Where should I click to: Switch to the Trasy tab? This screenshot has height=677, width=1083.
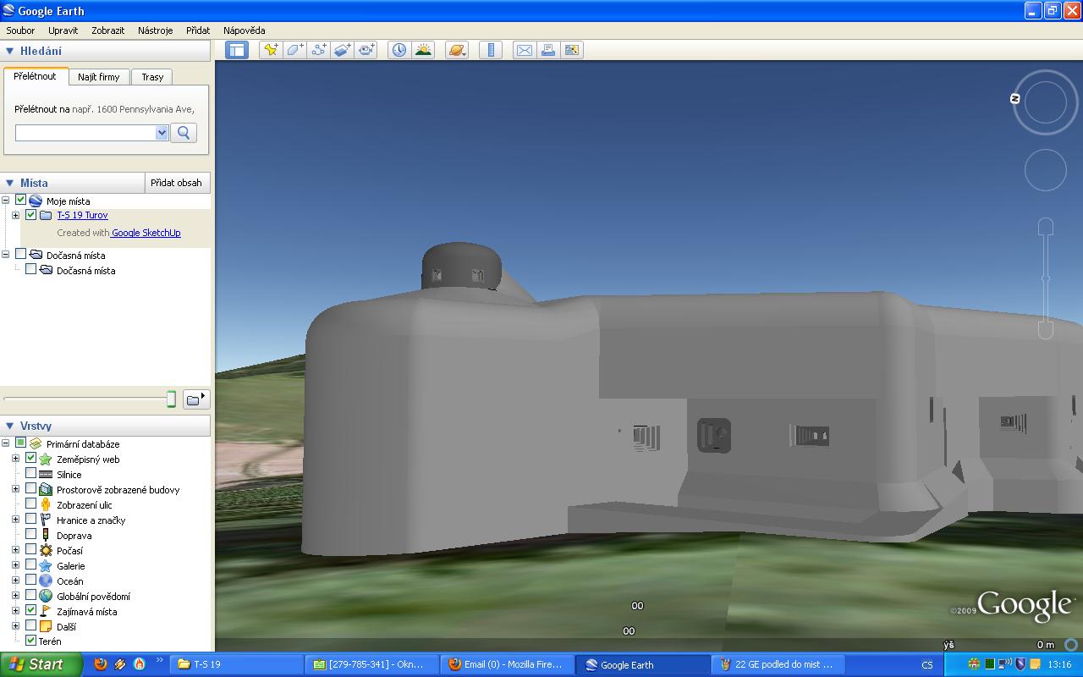[152, 77]
